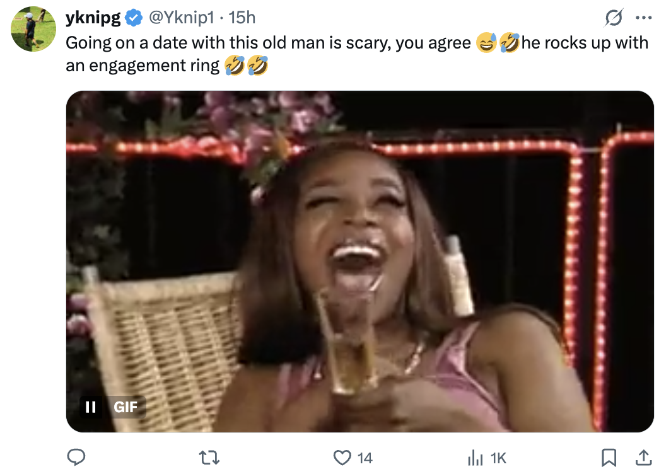Like the tweet with the heart icon
This screenshot has width=671, height=474.
(342, 458)
